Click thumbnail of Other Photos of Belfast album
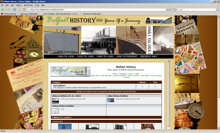The image size is (220, 133). tap(111, 100)
